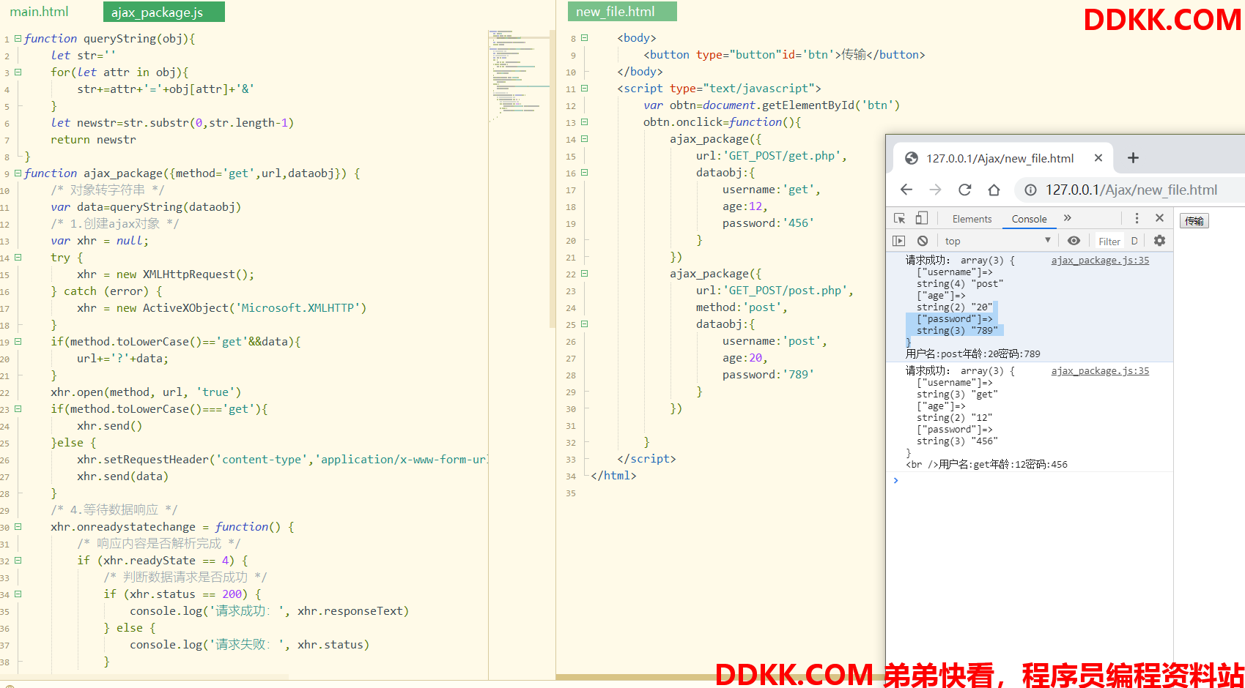
Task: Reload the 127.0.0.1 page
Action: pos(965,190)
